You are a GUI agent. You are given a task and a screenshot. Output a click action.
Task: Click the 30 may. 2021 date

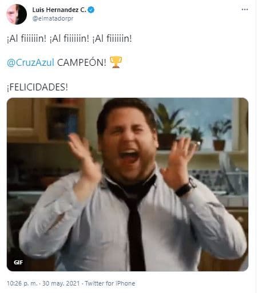click(x=61, y=283)
